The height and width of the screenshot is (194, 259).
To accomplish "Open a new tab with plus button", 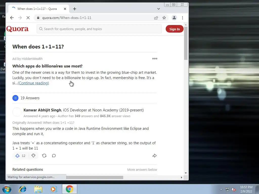I will click(75, 9).
